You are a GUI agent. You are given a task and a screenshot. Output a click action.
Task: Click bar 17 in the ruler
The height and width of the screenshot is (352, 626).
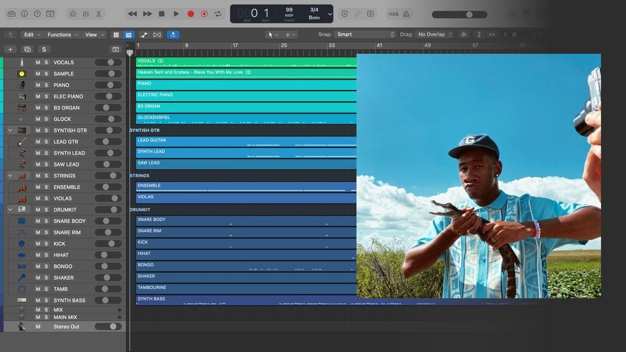[235, 45]
